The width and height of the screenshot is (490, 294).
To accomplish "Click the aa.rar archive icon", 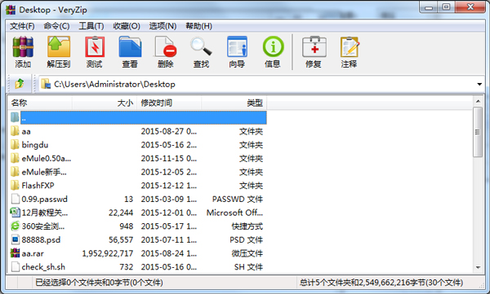I will (15, 253).
